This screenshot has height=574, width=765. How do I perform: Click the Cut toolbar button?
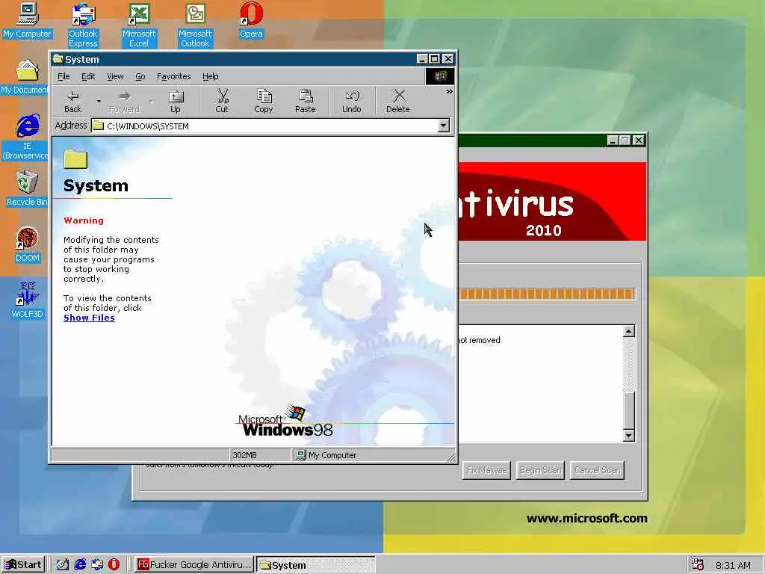coord(222,102)
